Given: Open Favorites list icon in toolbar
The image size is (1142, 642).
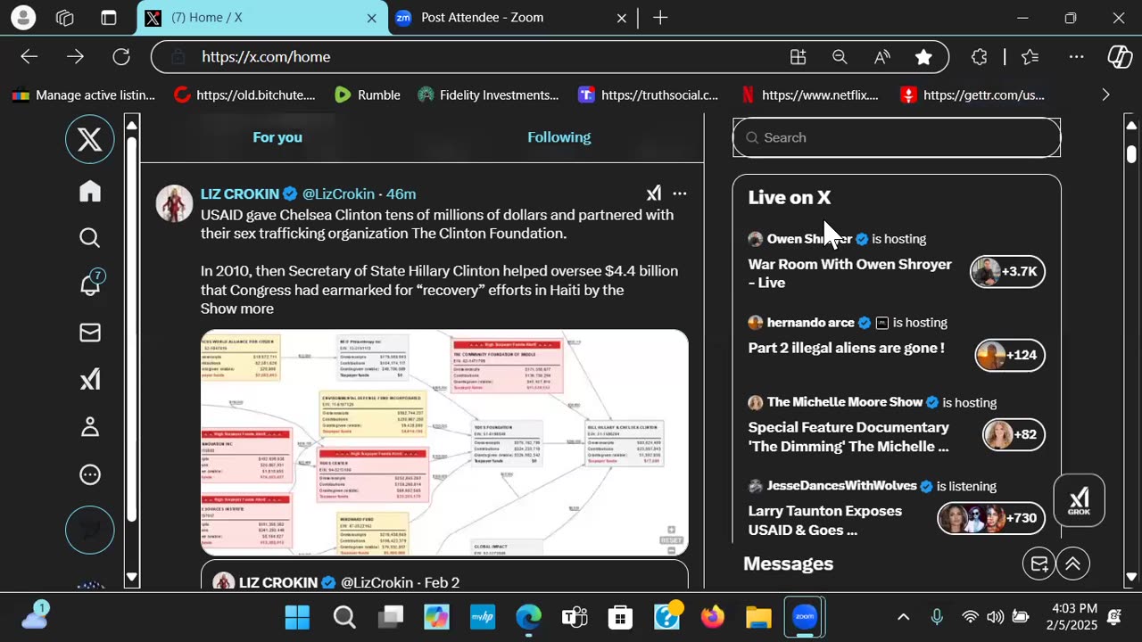Looking at the screenshot, I should [x=1030, y=57].
